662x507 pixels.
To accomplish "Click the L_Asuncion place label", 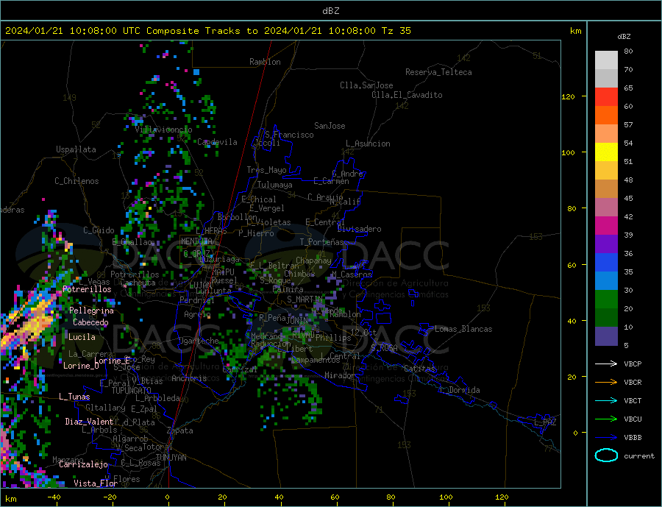I will tap(368, 143).
